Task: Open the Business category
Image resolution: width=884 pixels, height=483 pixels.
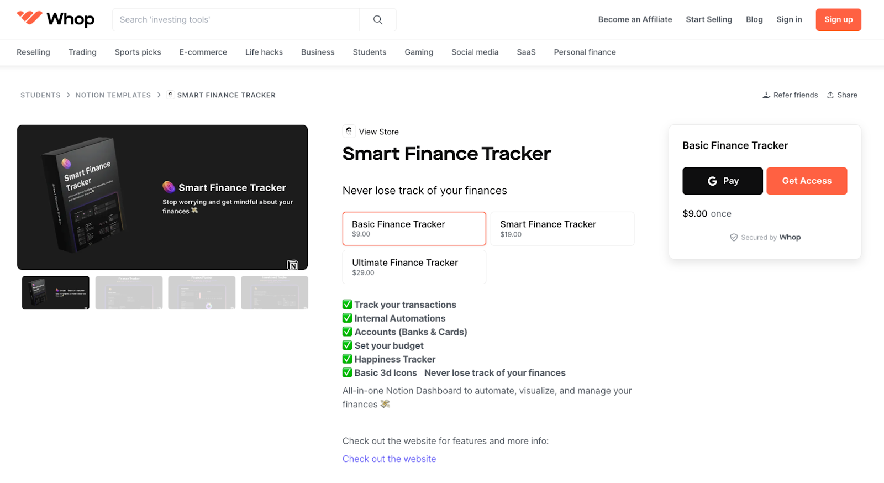Action: [x=318, y=52]
